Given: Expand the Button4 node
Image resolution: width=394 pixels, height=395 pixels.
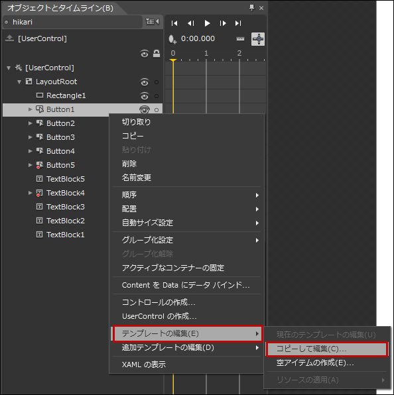Looking at the screenshot, I should [x=31, y=151].
